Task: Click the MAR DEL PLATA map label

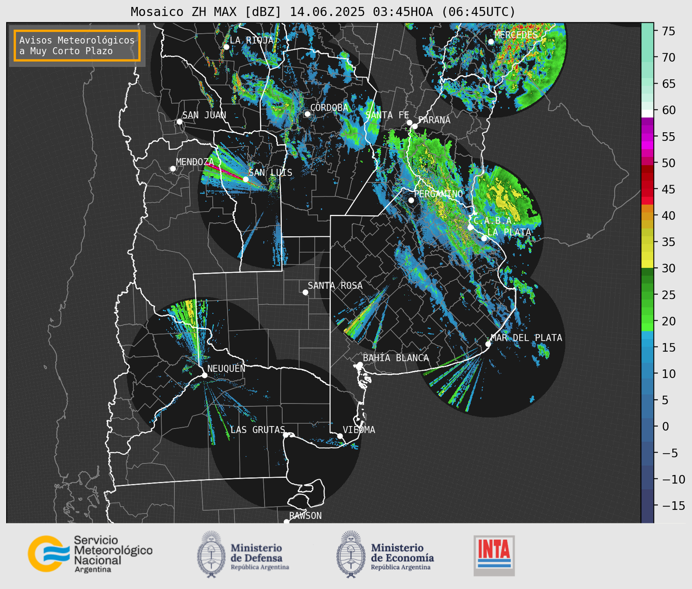Action: tap(526, 338)
